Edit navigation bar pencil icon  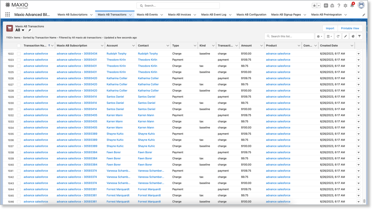364,15
